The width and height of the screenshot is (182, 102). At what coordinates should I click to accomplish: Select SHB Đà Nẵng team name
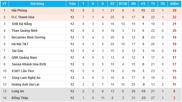pyautogui.click(x=22, y=24)
